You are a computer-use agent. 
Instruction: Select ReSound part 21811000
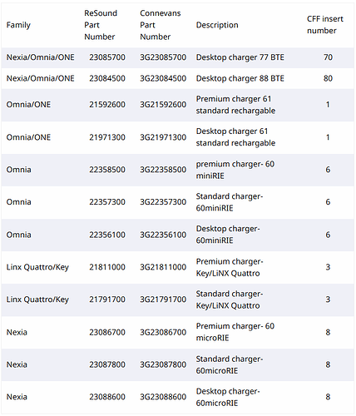tap(107, 267)
